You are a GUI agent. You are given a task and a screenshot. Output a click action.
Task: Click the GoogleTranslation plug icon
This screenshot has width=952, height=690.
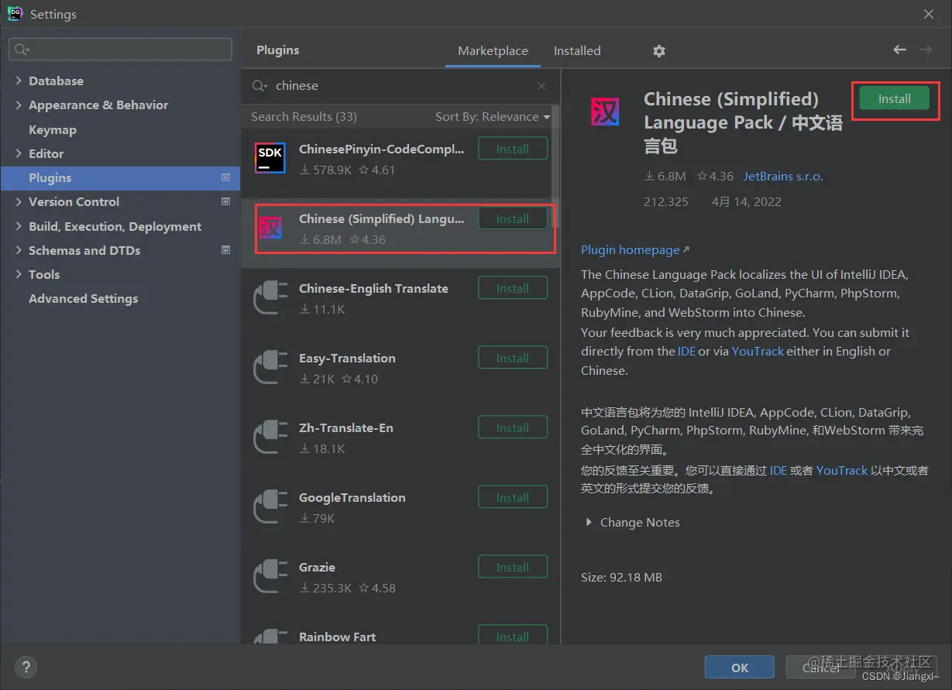(270, 507)
